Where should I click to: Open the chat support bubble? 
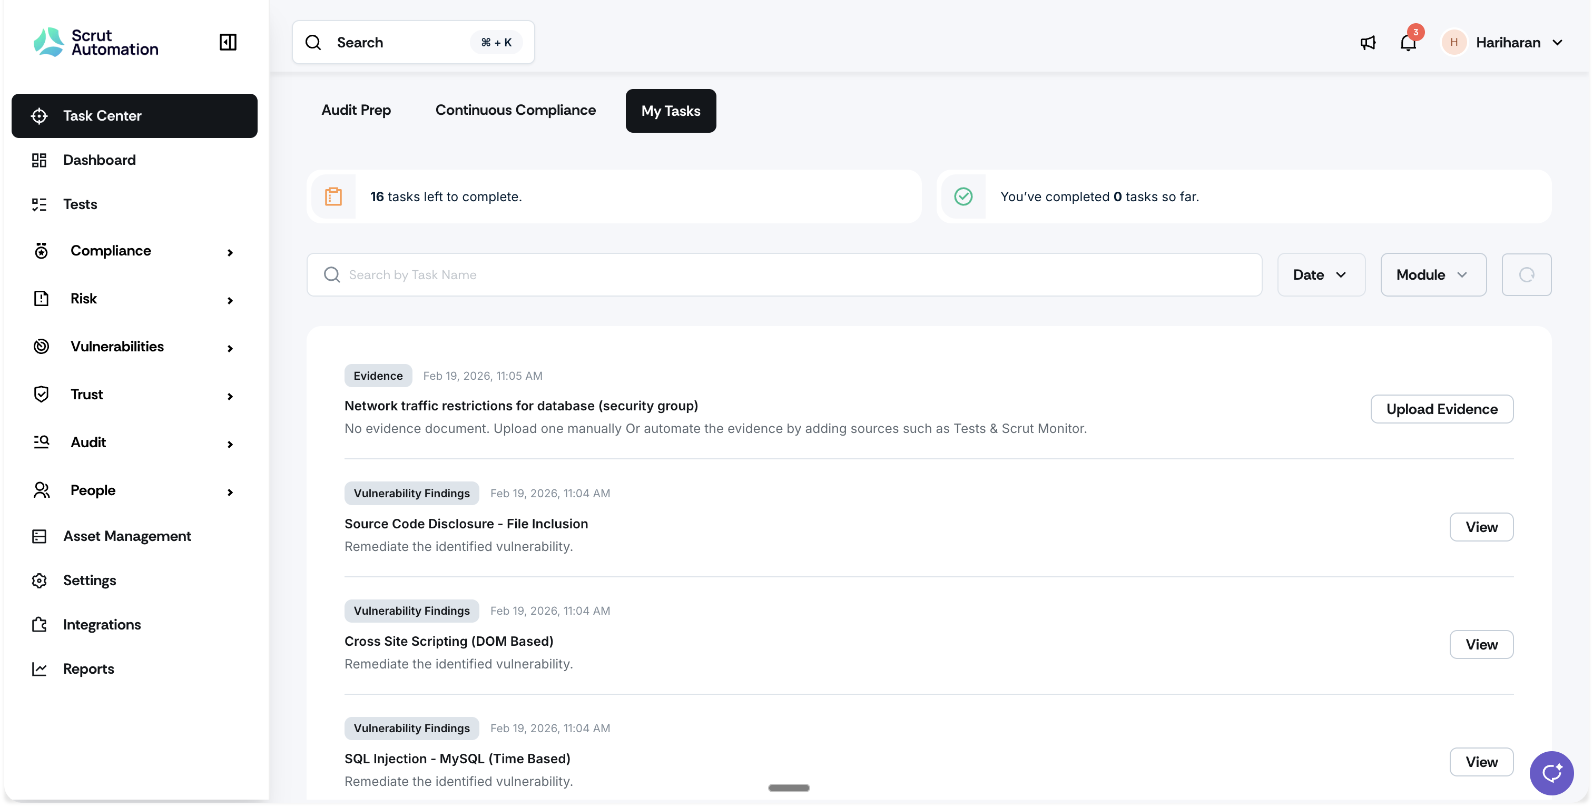(x=1551, y=772)
